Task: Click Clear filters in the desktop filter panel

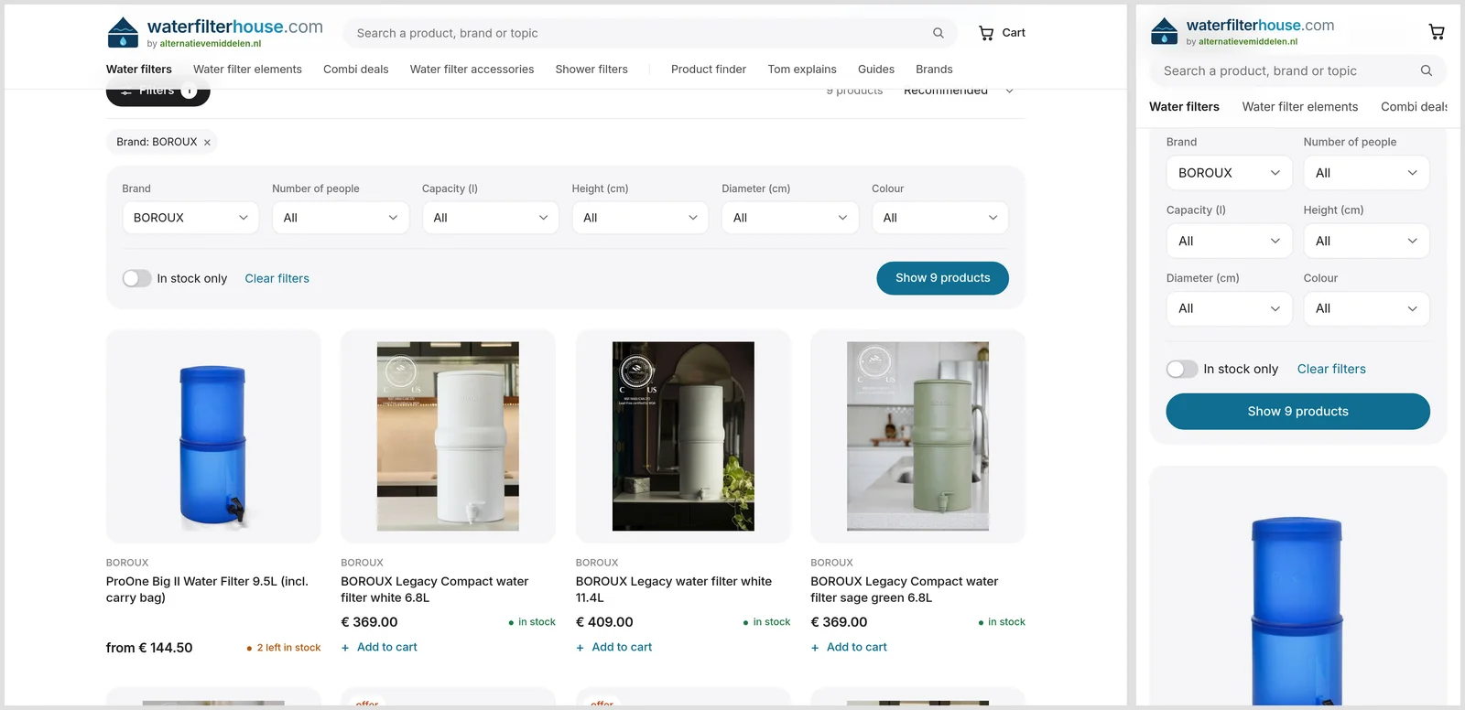Action: click(x=277, y=278)
